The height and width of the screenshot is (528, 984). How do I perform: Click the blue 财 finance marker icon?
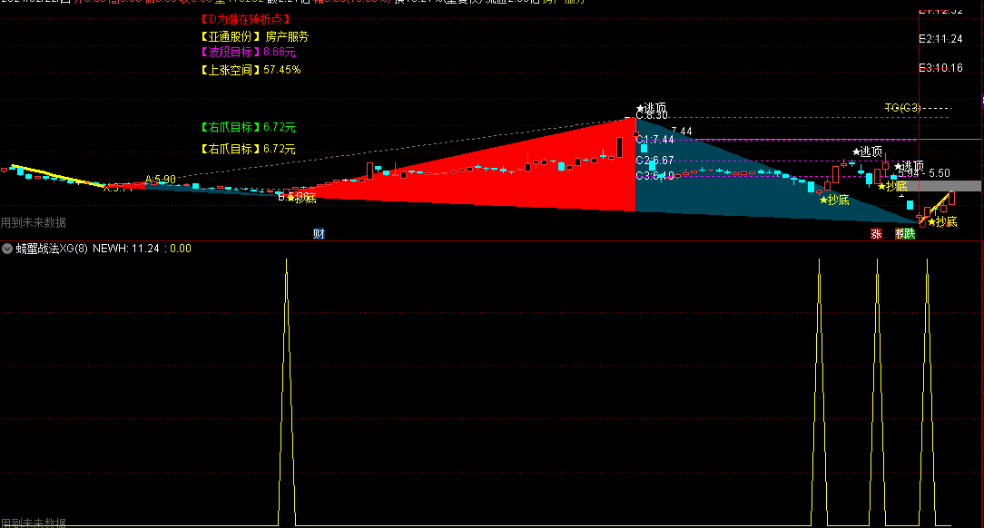(319, 234)
